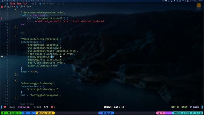Click the 57:30 cursor position indicator
Viewport: 204px width, 115px height.
[37, 107]
